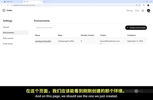The width and height of the screenshot is (153, 100).
Task: Click the Settings link in header
Action: [130, 11]
